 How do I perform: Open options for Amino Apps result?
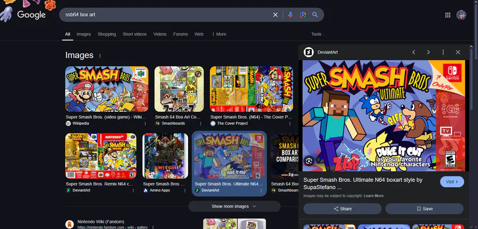pyautogui.click(x=185, y=190)
